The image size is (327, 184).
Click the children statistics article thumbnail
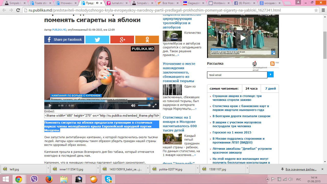[172, 139]
